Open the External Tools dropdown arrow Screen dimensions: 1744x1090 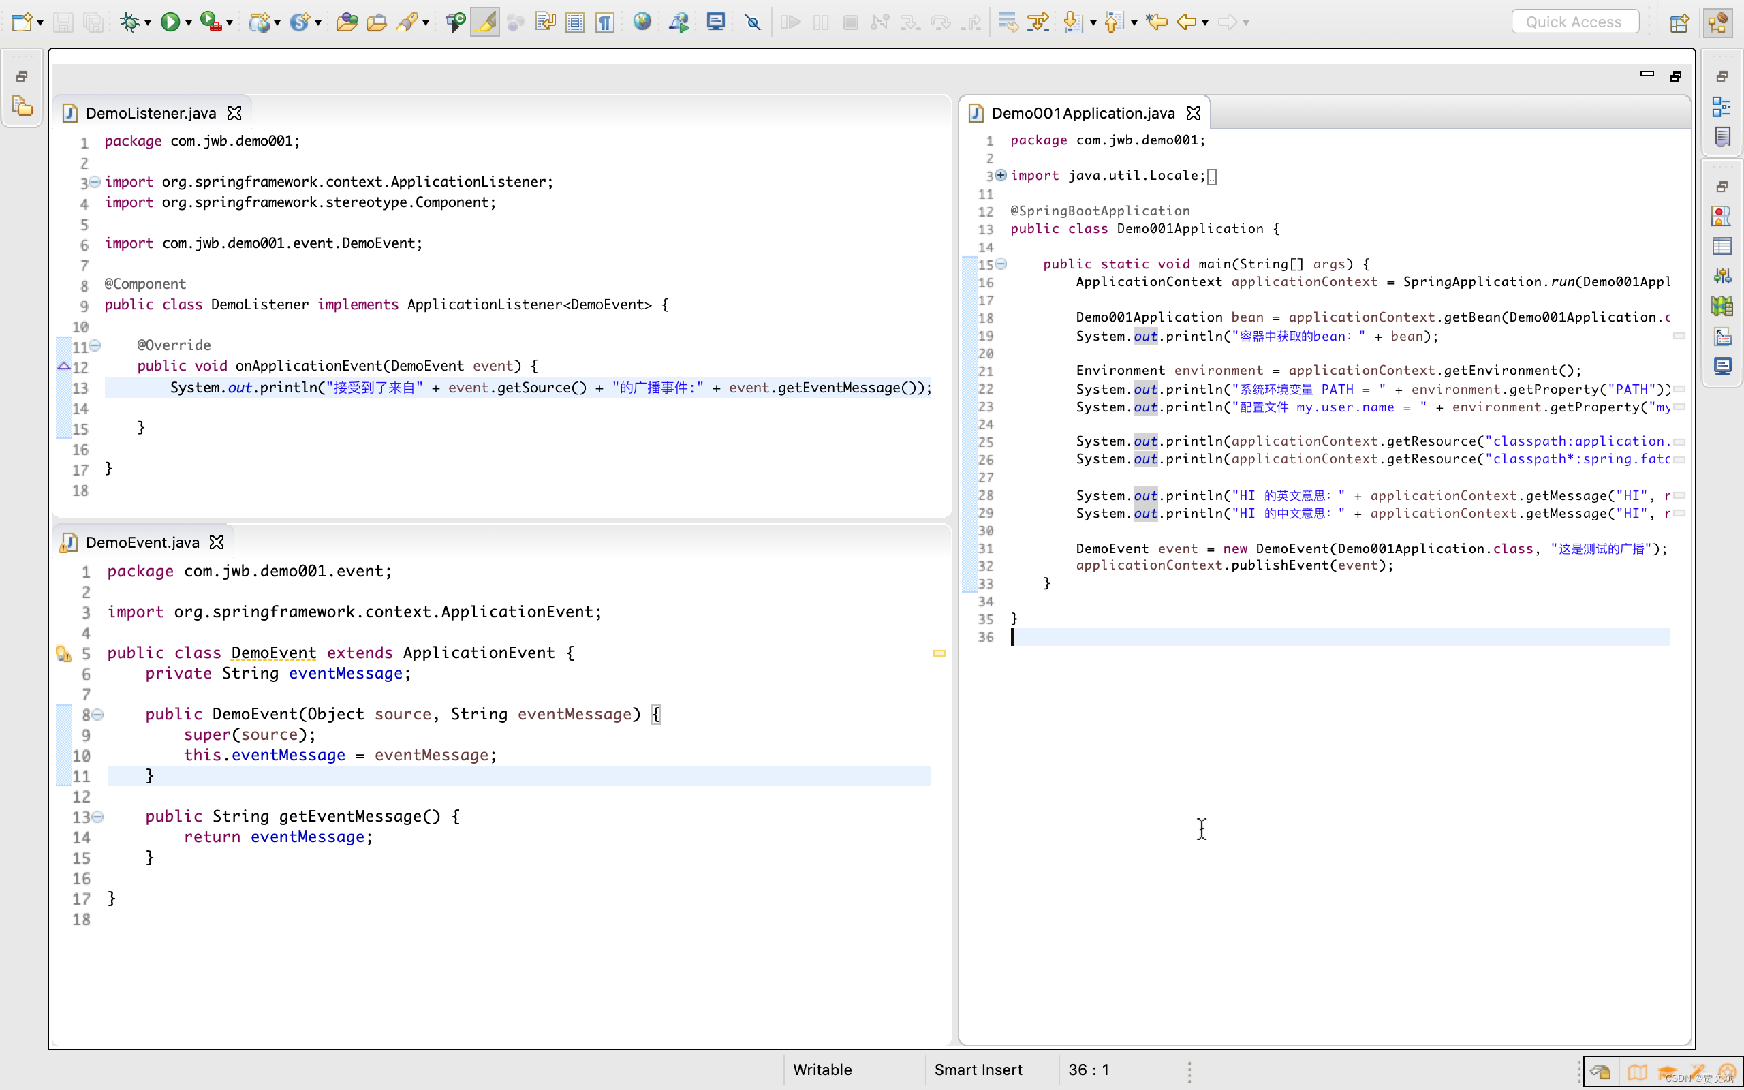[x=229, y=23]
